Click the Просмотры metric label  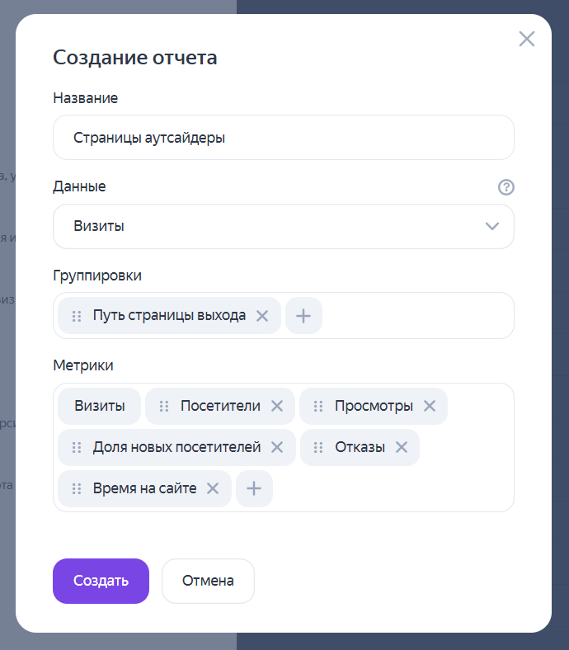point(374,406)
